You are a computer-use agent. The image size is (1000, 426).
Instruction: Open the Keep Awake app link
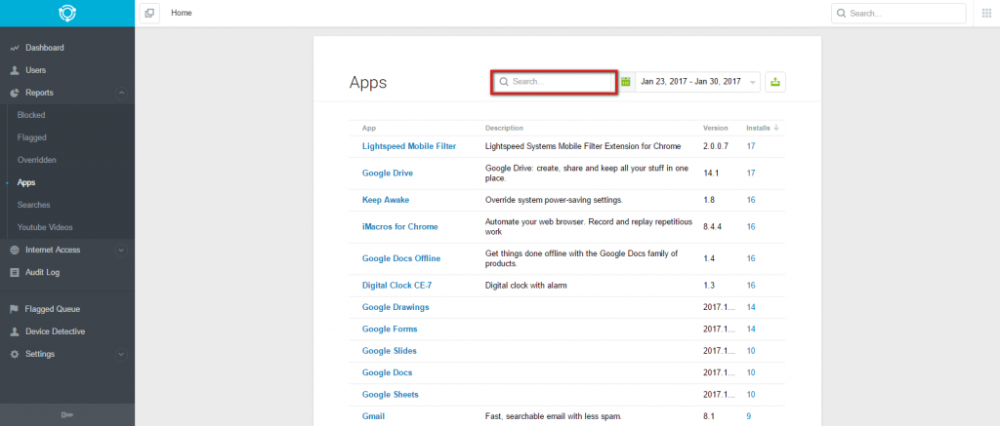click(x=386, y=200)
